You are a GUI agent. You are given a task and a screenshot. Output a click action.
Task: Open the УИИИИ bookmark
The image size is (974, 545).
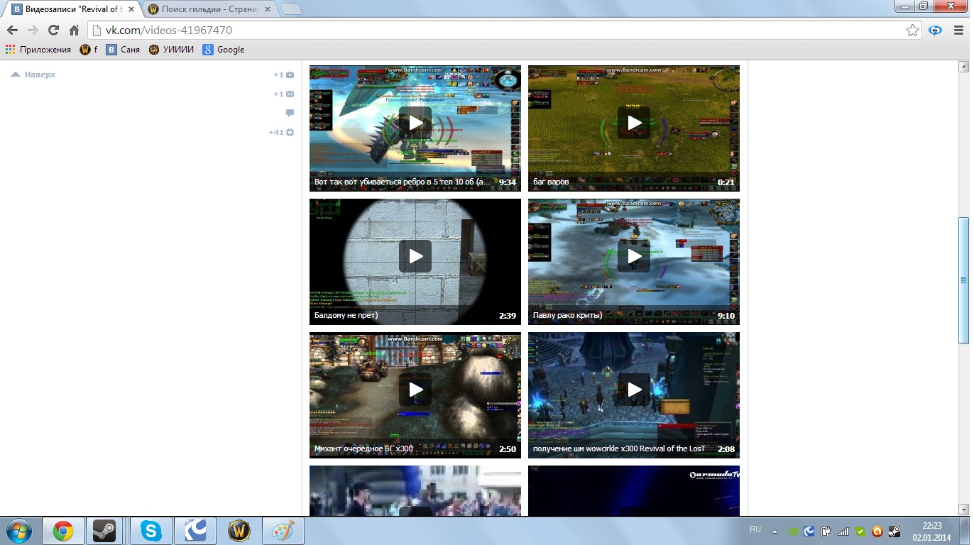172,50
